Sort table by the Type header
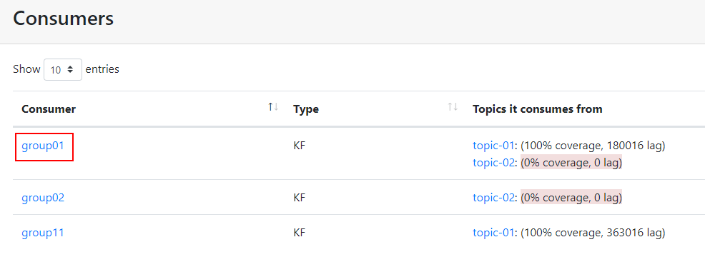The image size is (705, 262). pyautogui.click(x=306, y=109)
